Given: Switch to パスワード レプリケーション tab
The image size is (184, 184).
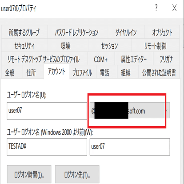Looking at the screenshot, I should pos(77,32).
